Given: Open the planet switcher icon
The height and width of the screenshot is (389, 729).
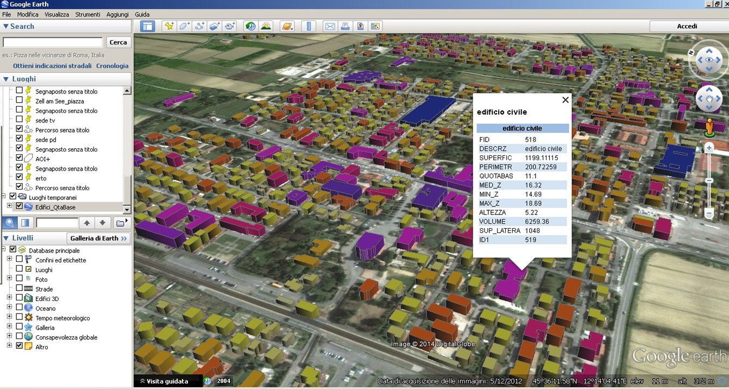Looking at the screenshot, I should (287, 26).
